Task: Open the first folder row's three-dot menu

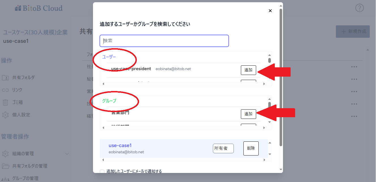Action: coord(354,67)
